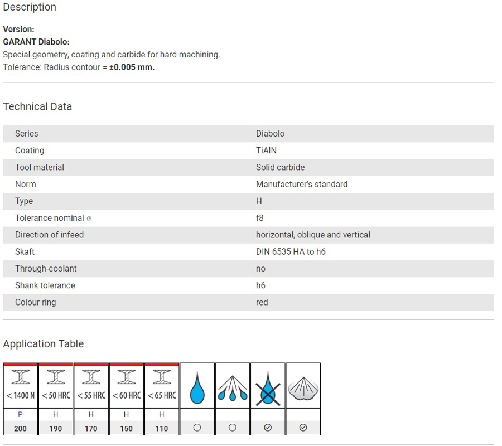Click the grey air blast shell icon
The image size is (502, 446).
coord(303,389)
